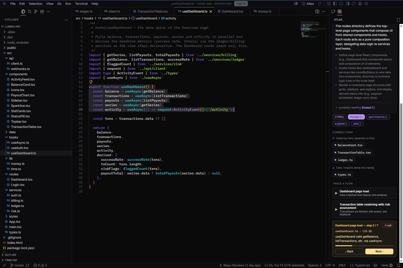Click the flow step progress bar

point(364,246)
